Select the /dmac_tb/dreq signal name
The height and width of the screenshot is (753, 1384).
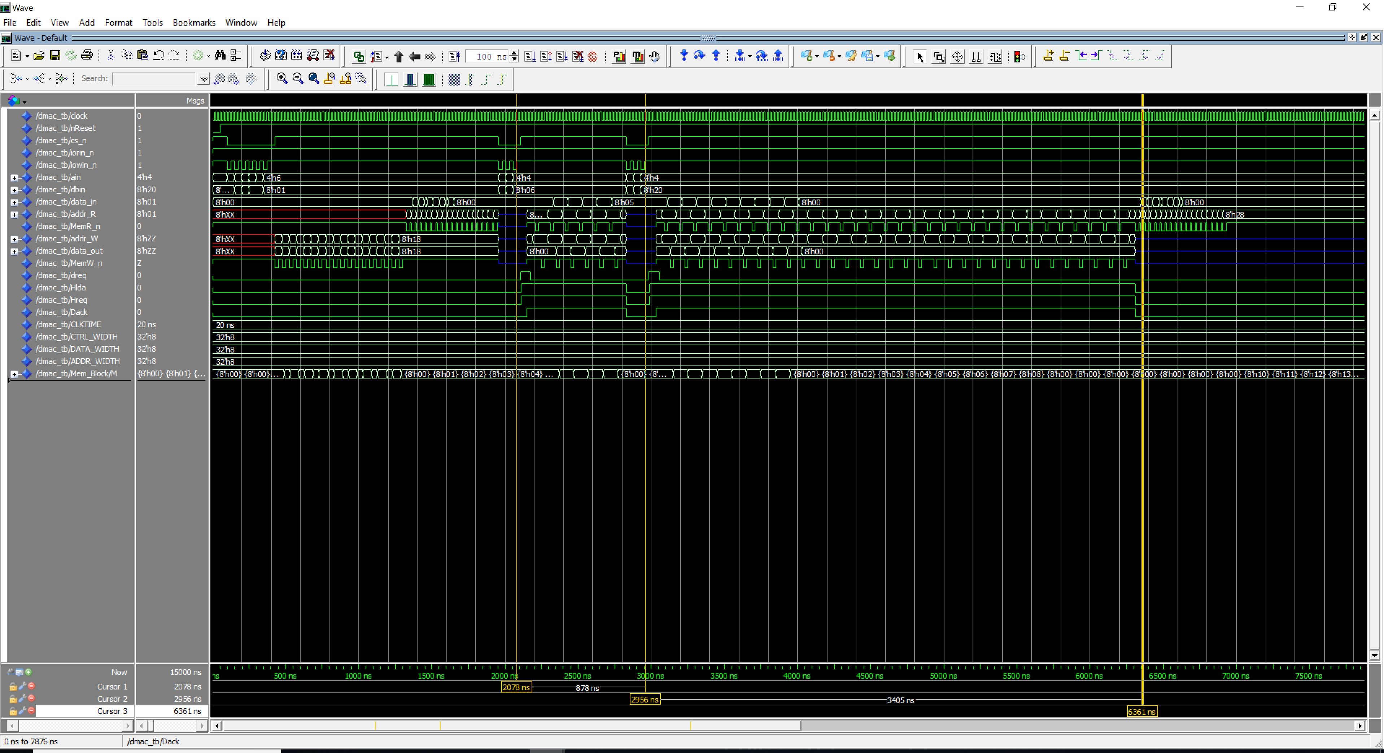[61, 276]
